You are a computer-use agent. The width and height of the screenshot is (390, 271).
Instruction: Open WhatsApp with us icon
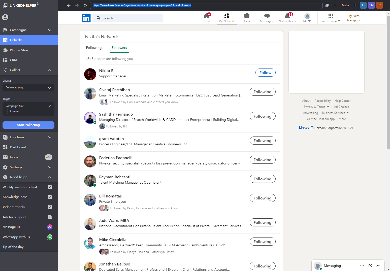coord(50,237)
